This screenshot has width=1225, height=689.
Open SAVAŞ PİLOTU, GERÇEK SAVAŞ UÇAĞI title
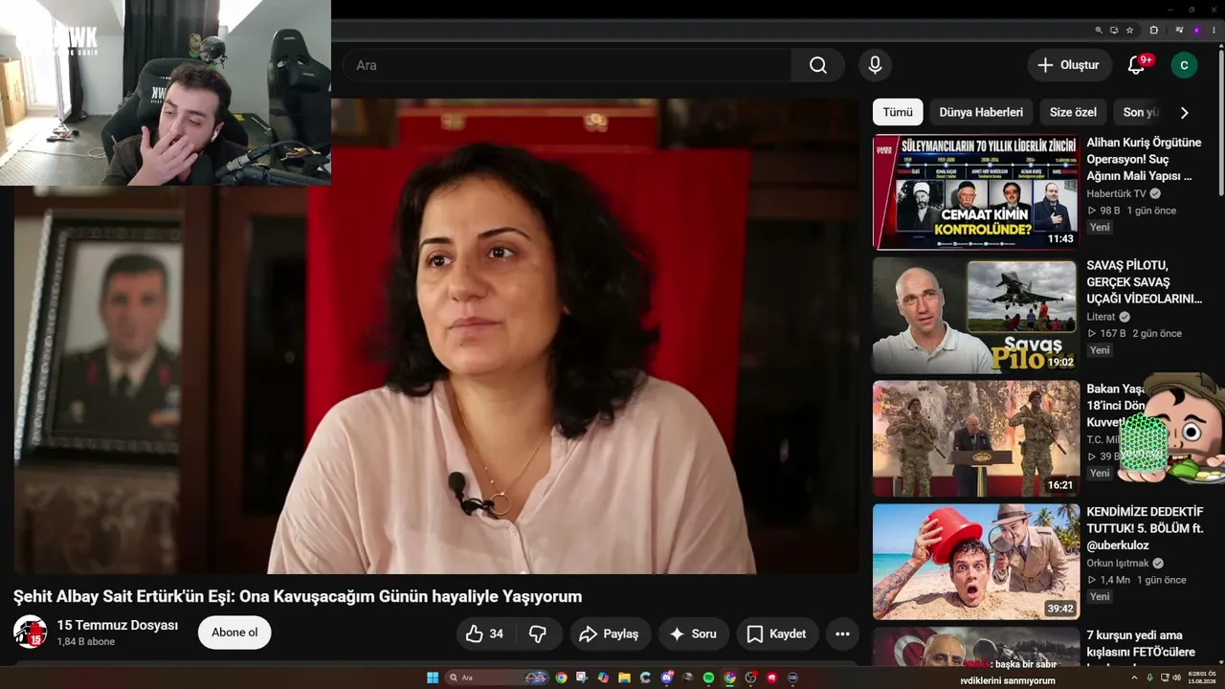(1144, 282)
